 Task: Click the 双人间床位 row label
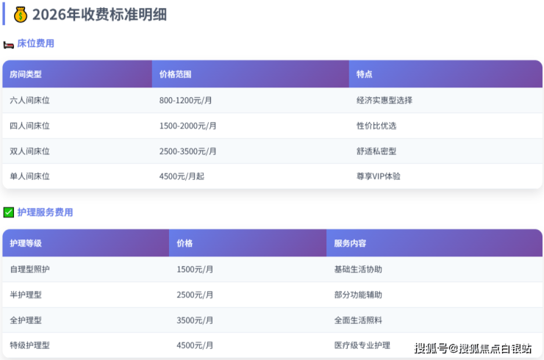pos(30,151)
